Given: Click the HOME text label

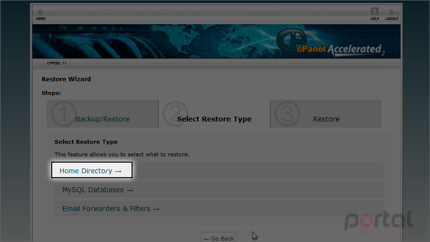Looking at the screenshot, I should 41,19.
